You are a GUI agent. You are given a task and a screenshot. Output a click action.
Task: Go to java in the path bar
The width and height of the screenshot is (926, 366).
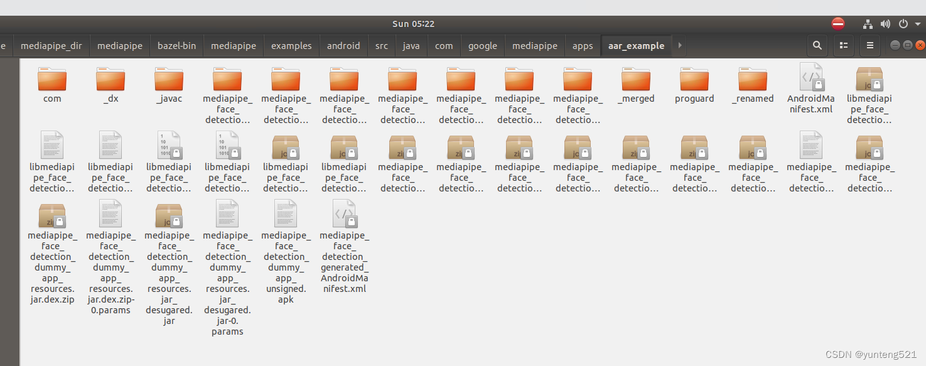[x=411, y=45]
